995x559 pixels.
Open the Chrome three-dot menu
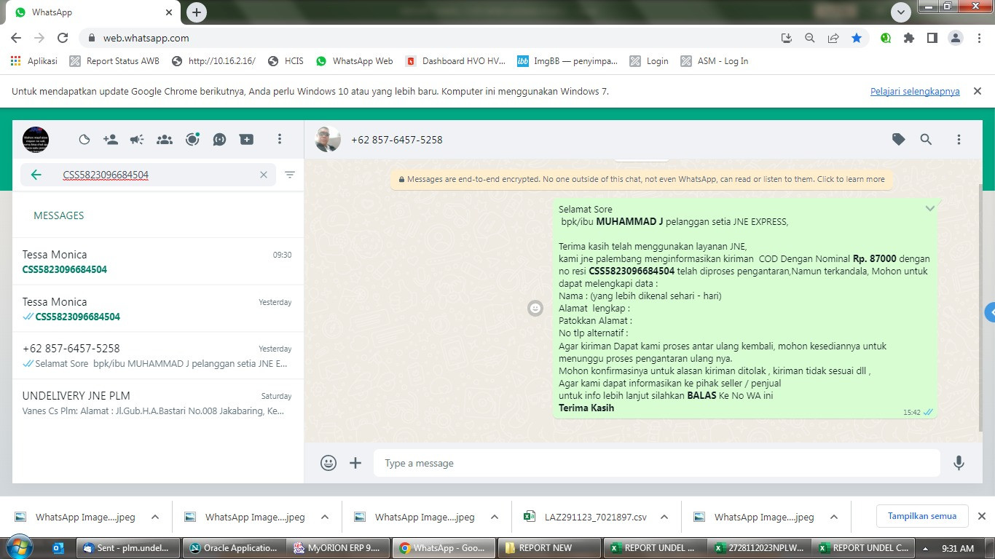[x=979, y=38]
